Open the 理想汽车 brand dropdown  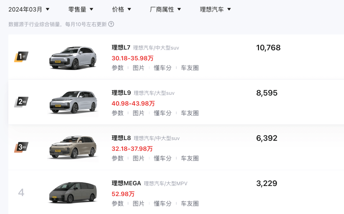(x=215, y=9)
